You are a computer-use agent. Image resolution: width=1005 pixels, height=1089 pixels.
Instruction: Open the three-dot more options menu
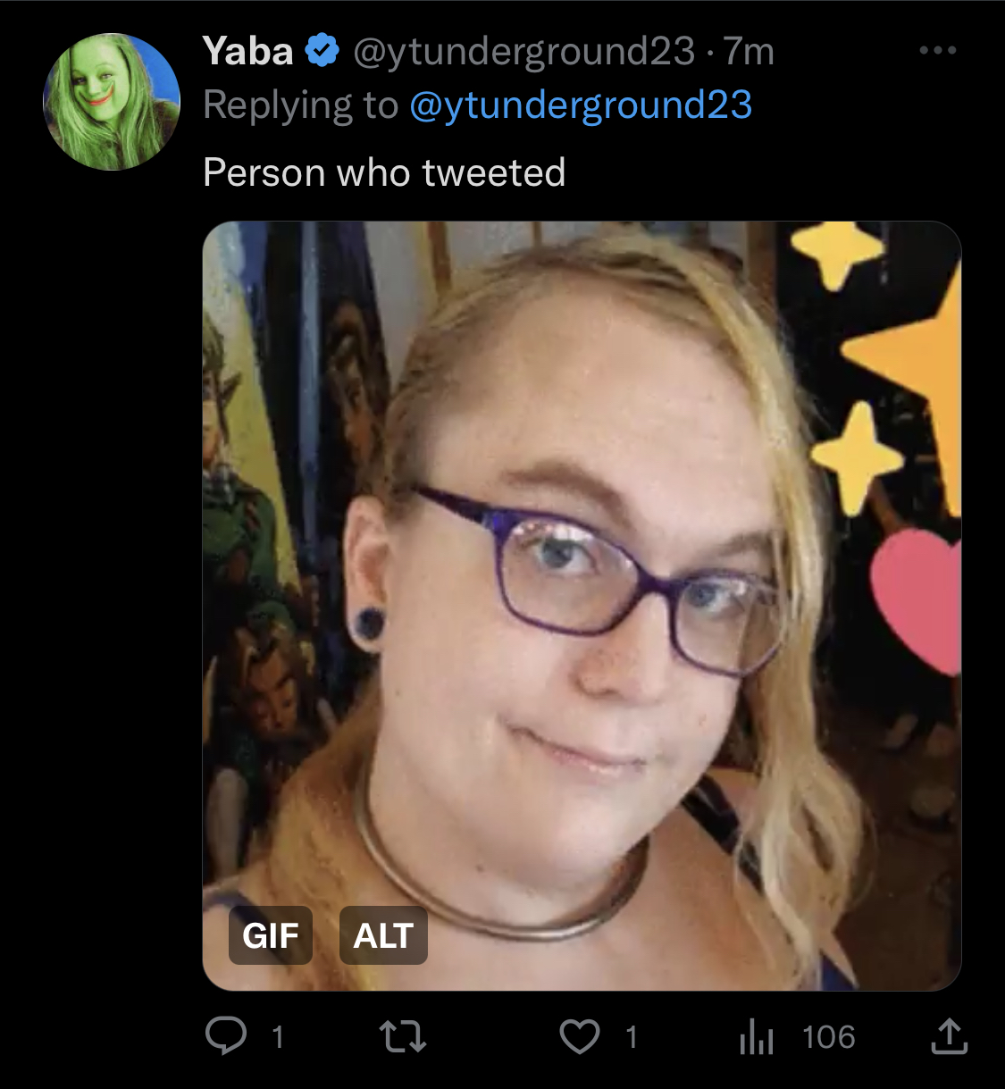pyautogui.click(x=938, y=51)
